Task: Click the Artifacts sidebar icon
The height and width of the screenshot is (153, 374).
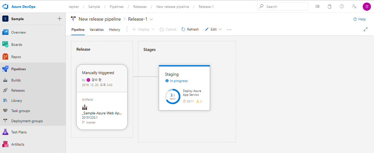Action: 5,144
